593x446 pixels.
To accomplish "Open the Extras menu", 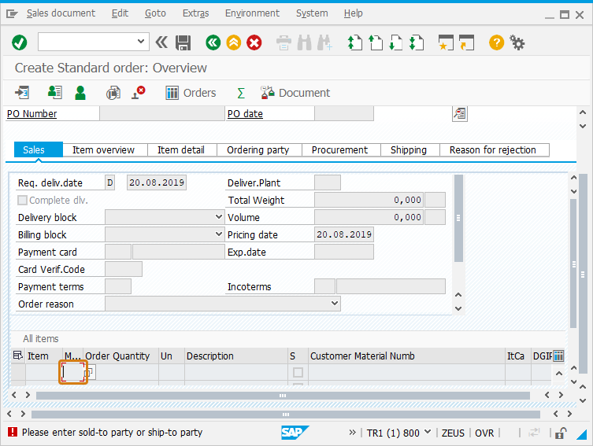I will point(195,13).
